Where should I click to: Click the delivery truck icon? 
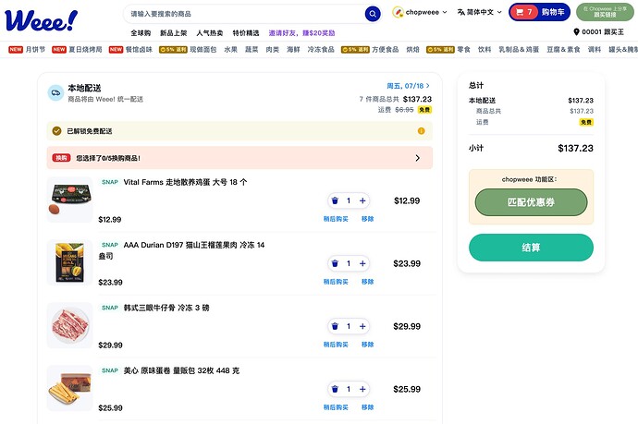55,93
